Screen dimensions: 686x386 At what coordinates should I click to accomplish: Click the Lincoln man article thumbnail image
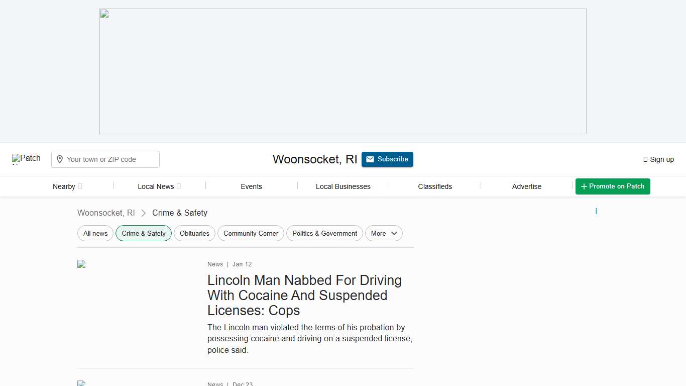81,264
